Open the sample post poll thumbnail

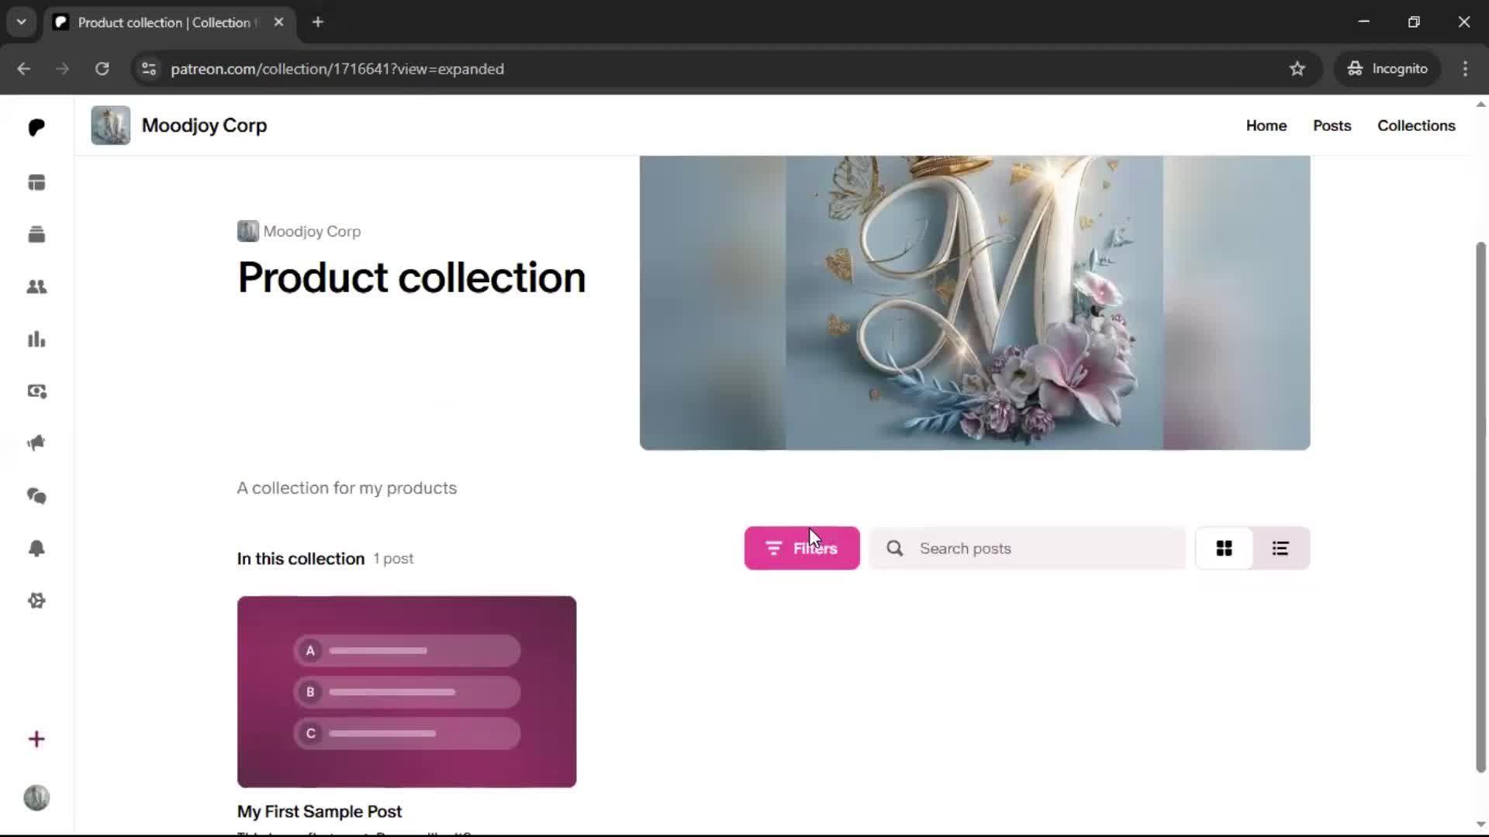point(406,691)
